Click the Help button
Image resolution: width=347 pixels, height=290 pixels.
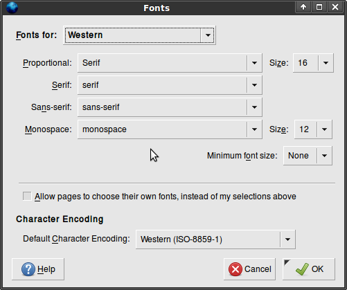(38, 269)
